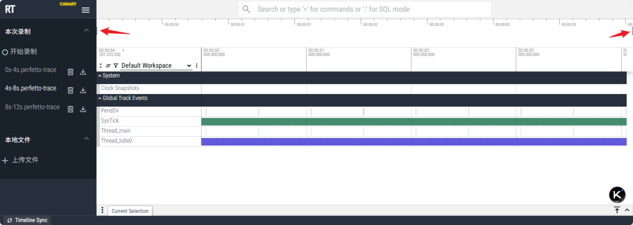Download the 0s-4s.perfetto-trace file
This screenshot has width=633, height=225.
(83, 72)
